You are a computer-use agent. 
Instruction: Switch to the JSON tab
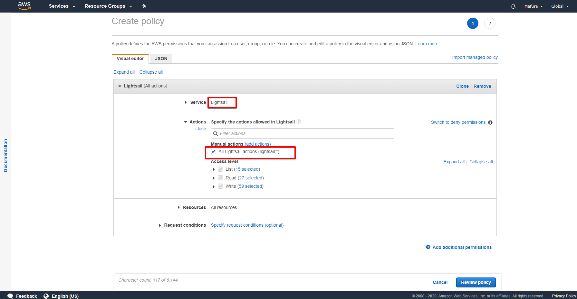tap(161, 59)
